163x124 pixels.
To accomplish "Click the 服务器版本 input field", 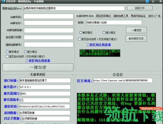I will pos(46,100).
